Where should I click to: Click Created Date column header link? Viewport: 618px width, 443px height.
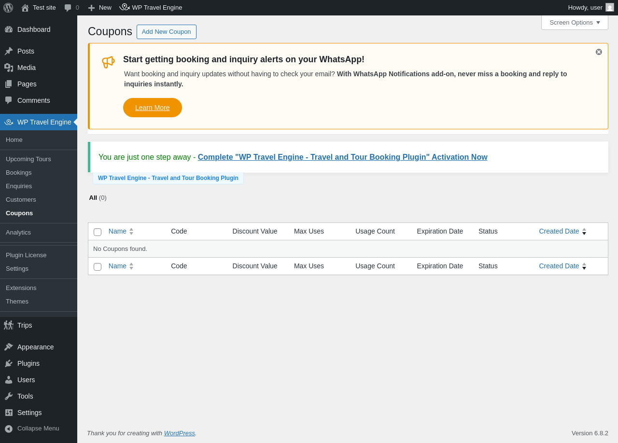click(559, 231)
